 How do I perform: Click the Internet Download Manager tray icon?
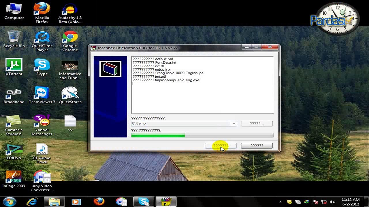[306, 202]
